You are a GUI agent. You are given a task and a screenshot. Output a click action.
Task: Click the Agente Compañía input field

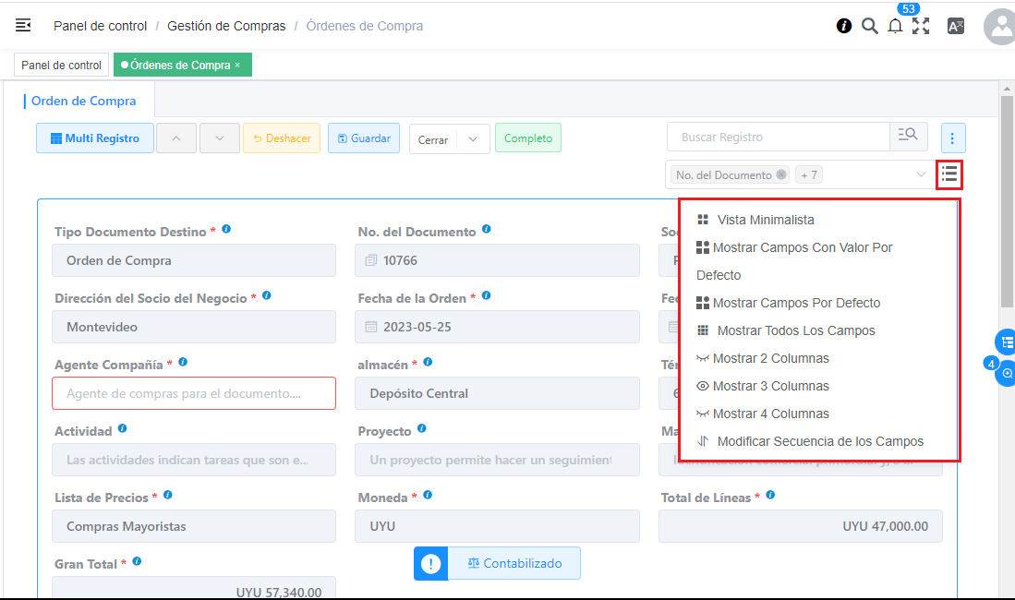(194, 393)
